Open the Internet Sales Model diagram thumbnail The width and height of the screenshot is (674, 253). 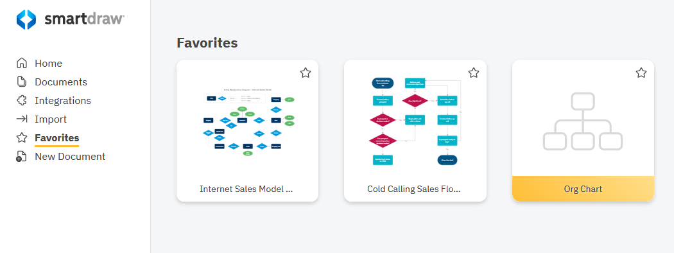pos(248,122)
